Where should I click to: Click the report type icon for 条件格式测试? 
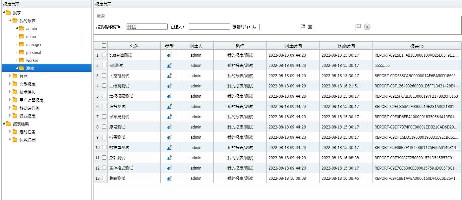point(169,168)
